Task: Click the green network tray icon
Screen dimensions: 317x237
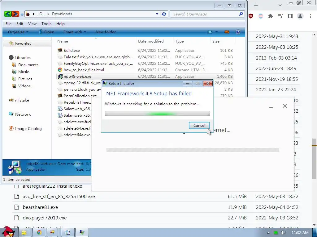Action: pyautogui.click(x=276, y=233)
